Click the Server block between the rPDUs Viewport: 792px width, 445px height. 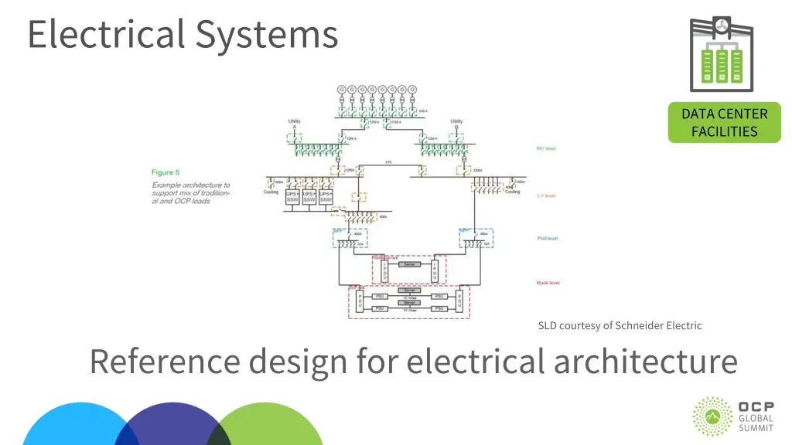(410, 264)
